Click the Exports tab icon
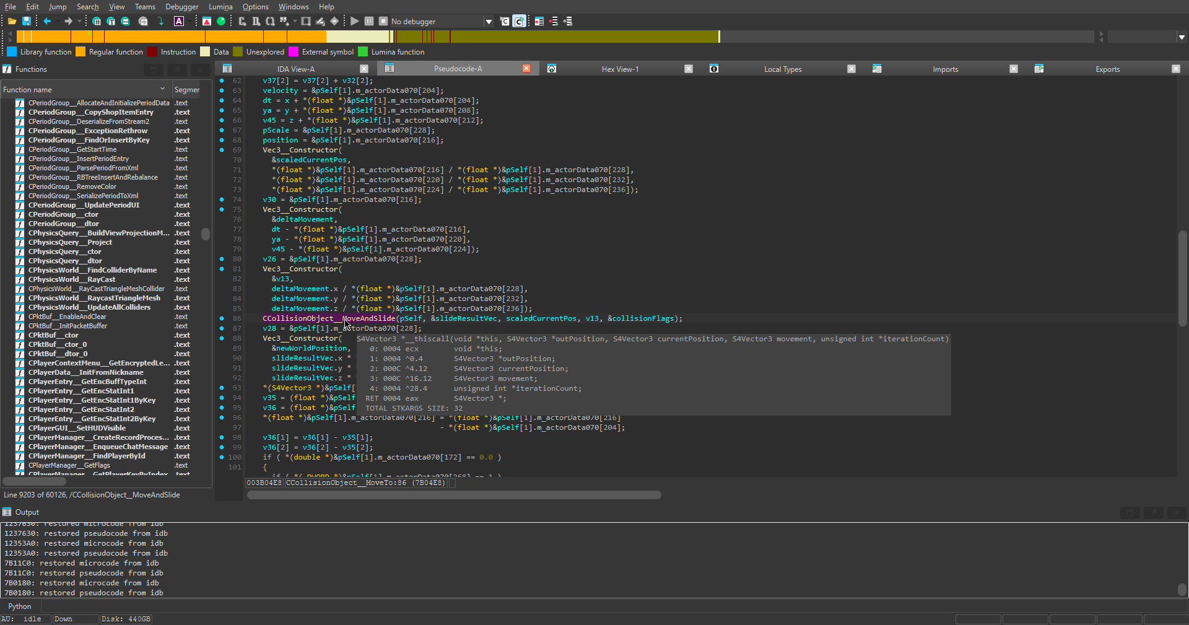 click(x=1039, y=69)
